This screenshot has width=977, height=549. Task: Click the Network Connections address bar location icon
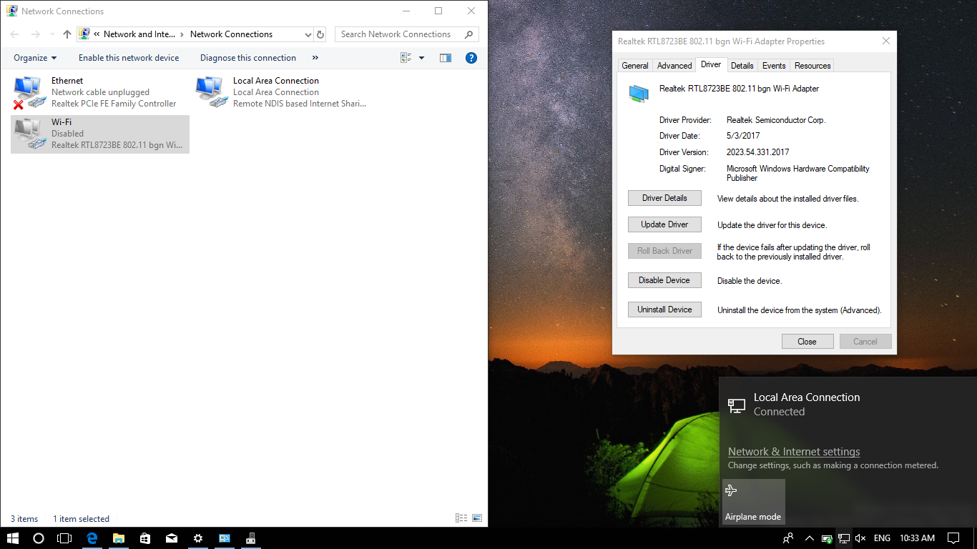(x=84, y=34)
